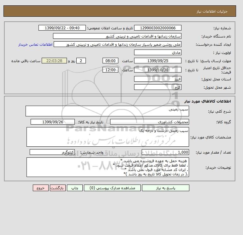
Task: Click the unit field 'کیلوگرم'
Action: [52, 152]
